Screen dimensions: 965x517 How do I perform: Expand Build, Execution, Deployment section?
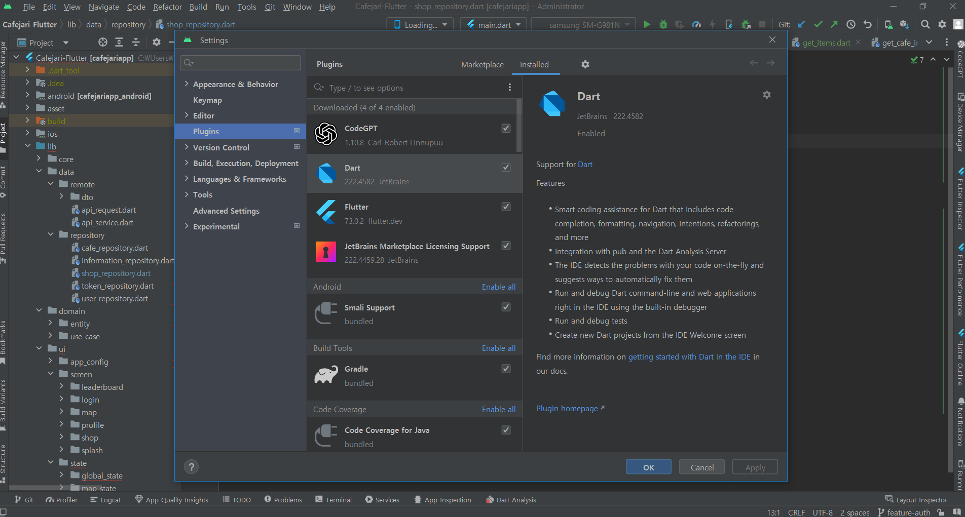coord(187,163)
